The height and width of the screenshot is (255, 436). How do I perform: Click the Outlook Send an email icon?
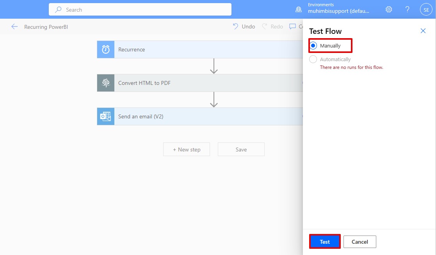(106, 116)
